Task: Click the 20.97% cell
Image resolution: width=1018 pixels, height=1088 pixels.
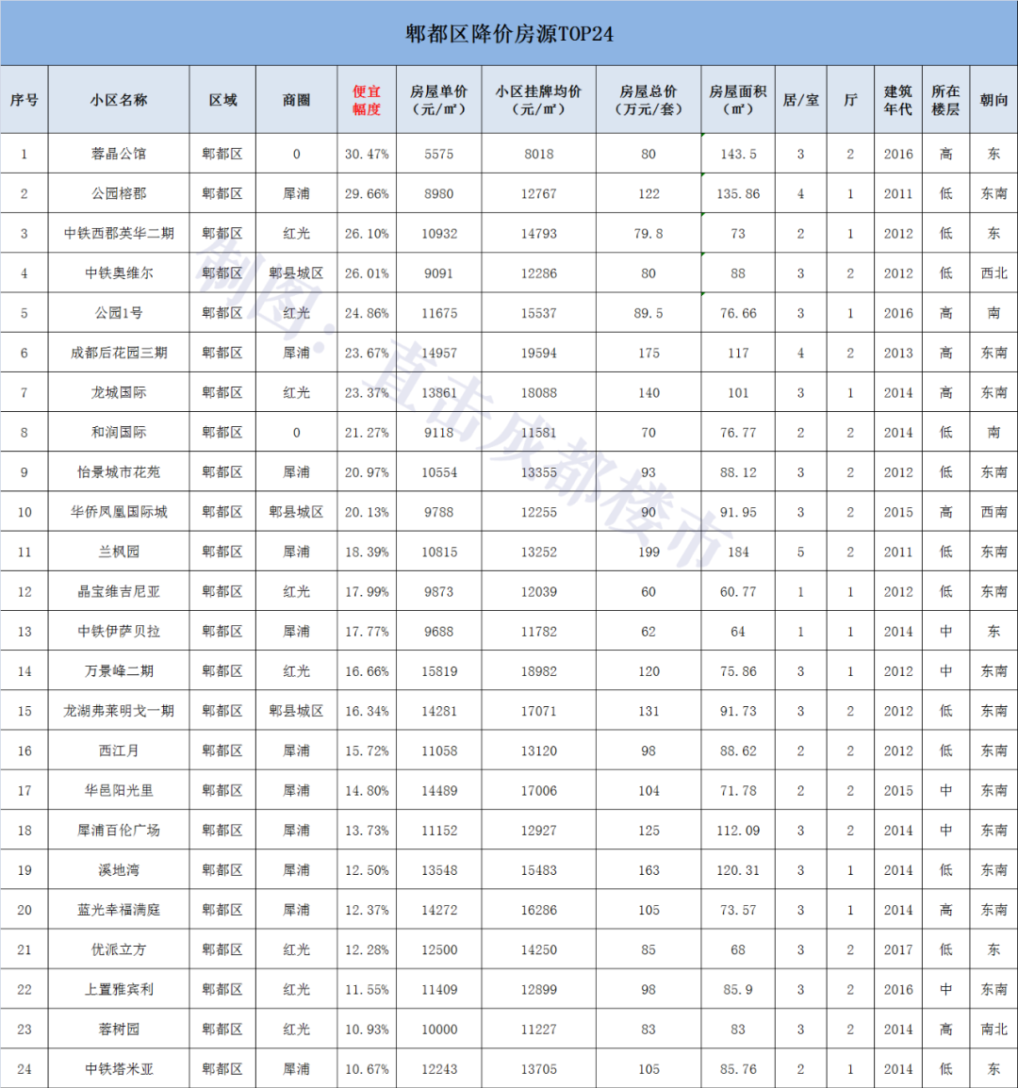Action: tap(367, 471)
